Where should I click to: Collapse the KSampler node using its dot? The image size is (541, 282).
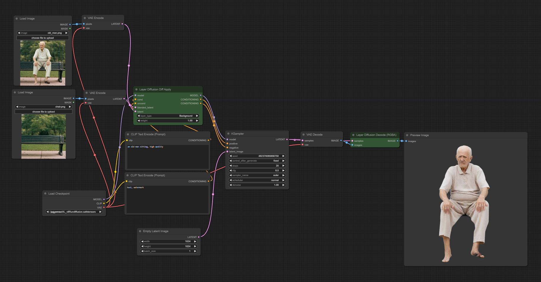point(228,134)
